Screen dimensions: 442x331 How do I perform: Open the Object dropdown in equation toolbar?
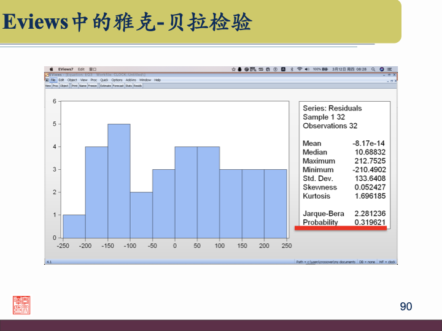coord(64,86)
